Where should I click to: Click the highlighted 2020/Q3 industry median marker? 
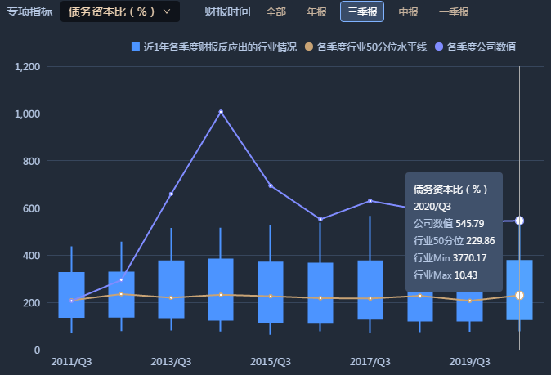pyautogui.click(x=520, y=296)
